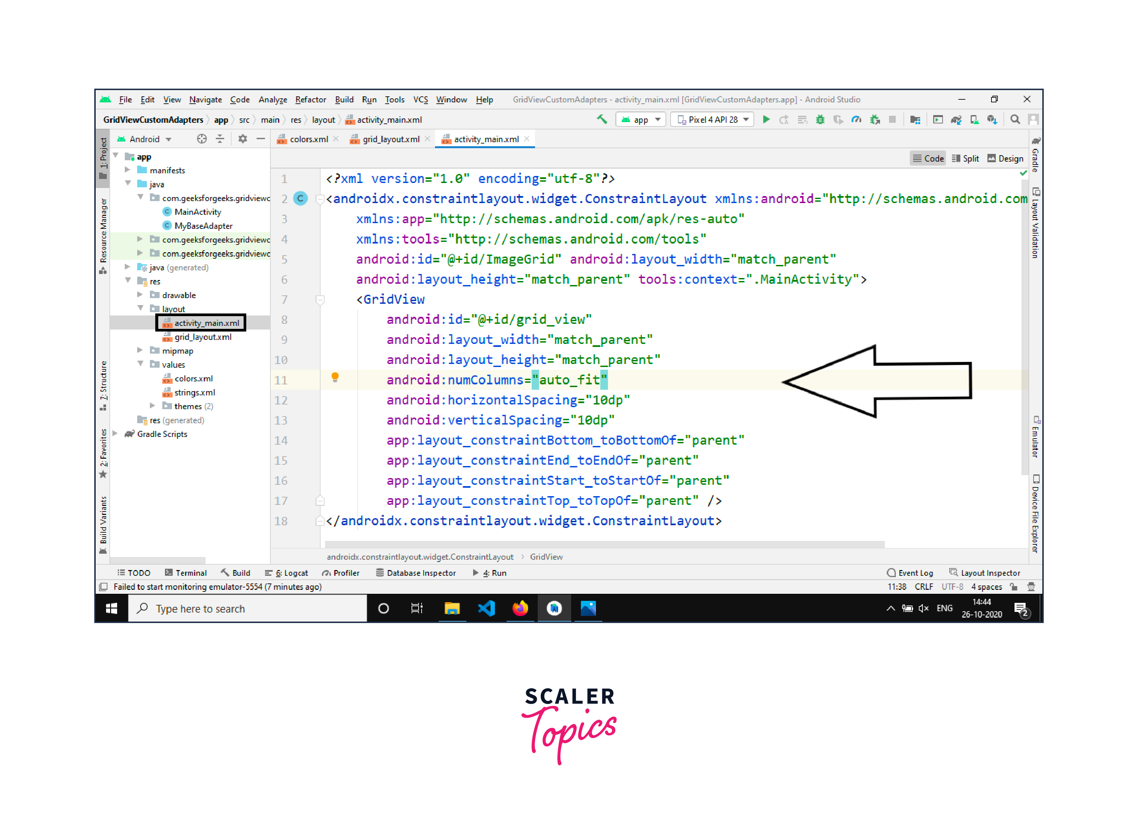Image resolution: width=1138 pixels, height=829 pixels.
Task: Click the Make Project hammer icon
Action: [602, 119]
